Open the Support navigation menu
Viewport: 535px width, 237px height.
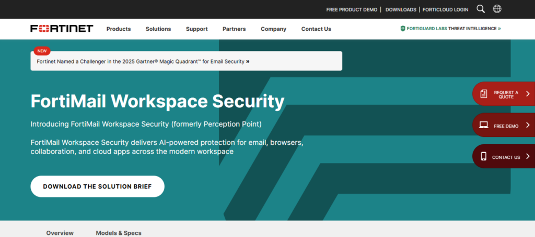(x=196, y=29)
